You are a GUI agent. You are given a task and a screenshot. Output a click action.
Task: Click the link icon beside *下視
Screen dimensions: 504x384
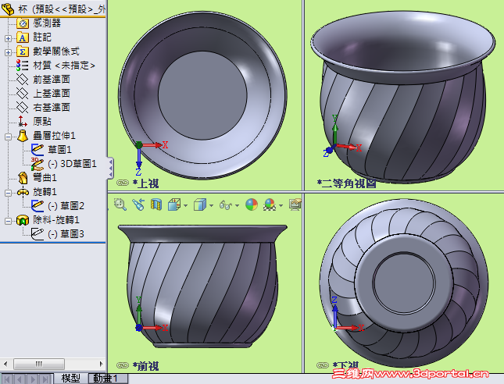[x=323, y=365]
